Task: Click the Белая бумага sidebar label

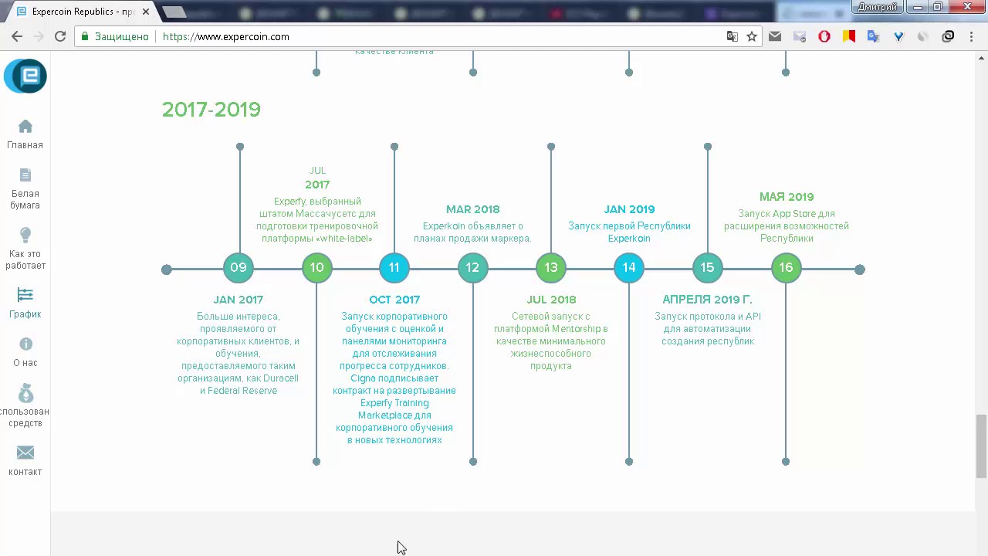Action: coord(25,199)
